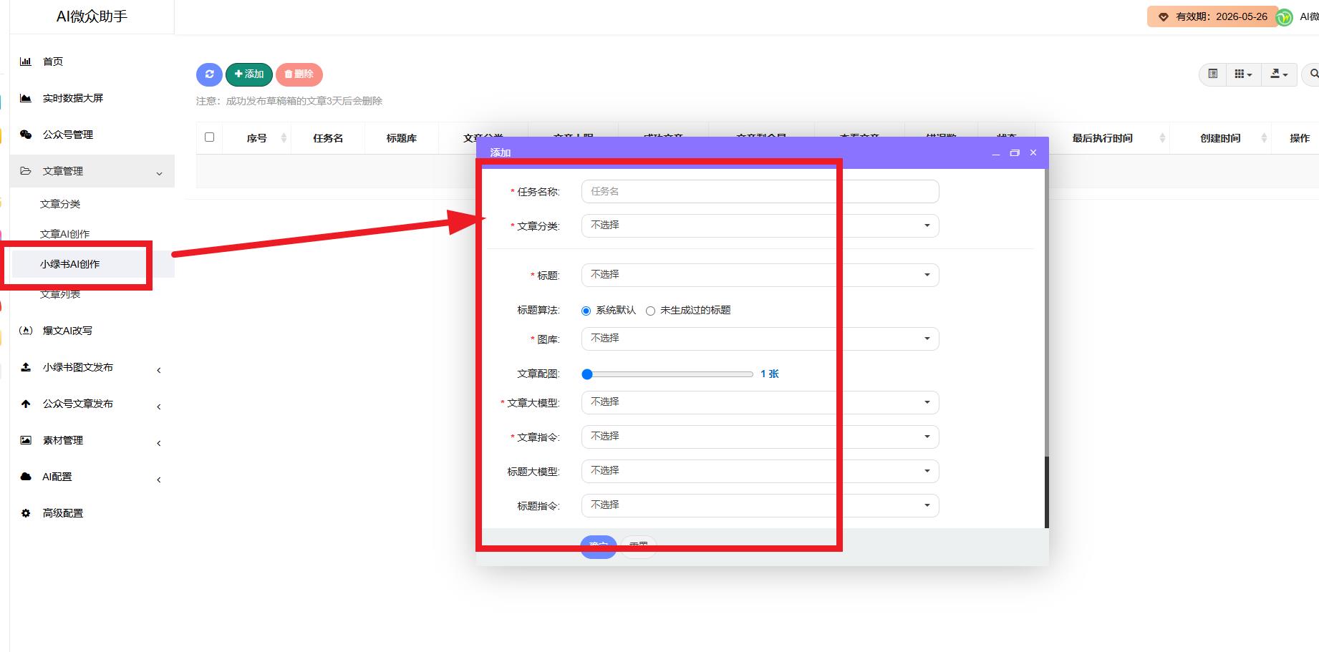This screenshot has width=1319, height=652.
Task: Click the folder icon beside 文章管理
Action: coord(26,171)
